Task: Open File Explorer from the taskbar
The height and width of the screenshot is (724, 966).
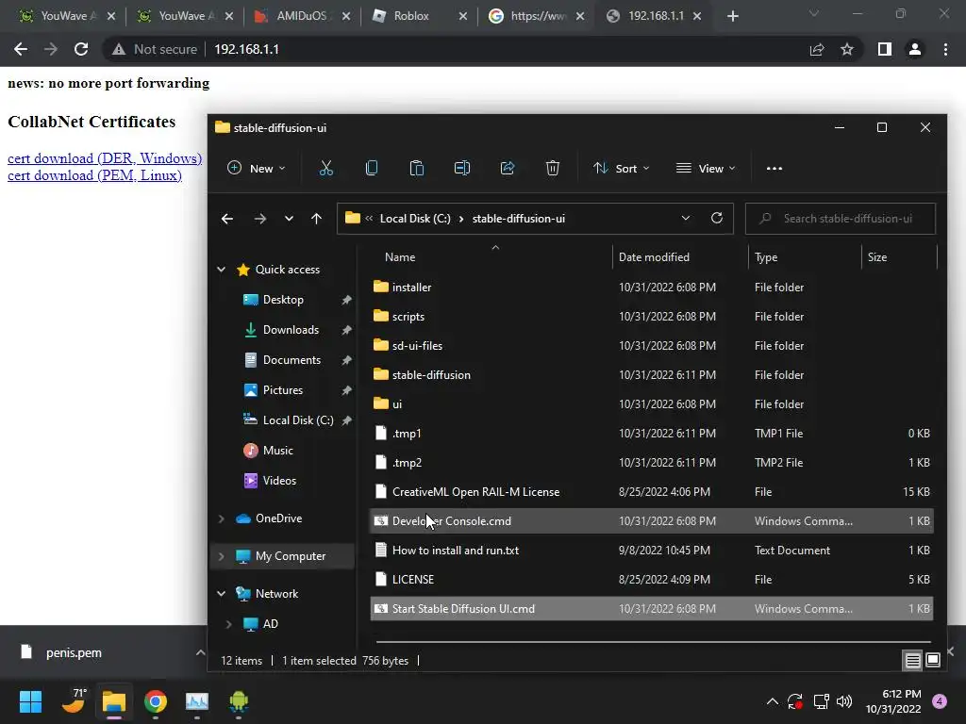Action: (114, 701)
